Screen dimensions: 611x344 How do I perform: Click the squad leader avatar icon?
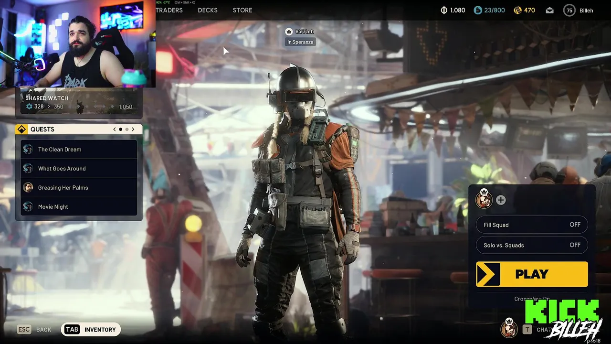tap(484, 200)
